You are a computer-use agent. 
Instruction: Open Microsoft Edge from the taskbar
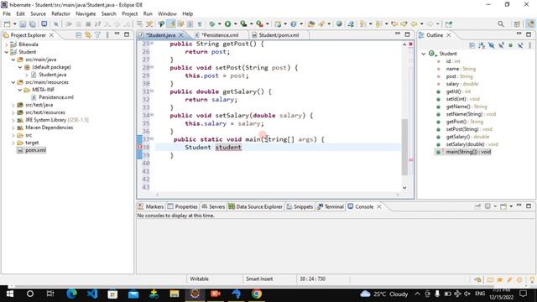(x=71, y=294)
